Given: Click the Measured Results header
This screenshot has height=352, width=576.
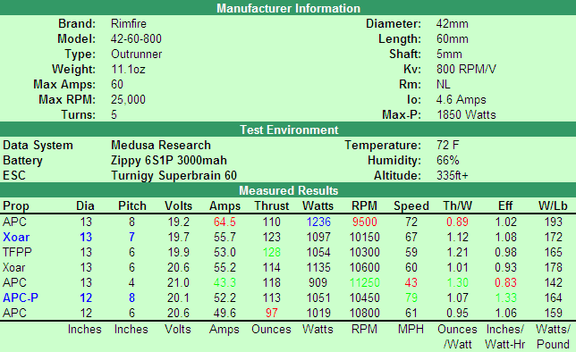Looking at the screenshot, I should (288, 190).
